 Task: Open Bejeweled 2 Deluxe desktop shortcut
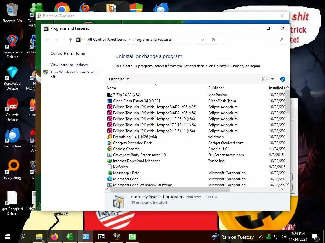click(x=12, y=47)
